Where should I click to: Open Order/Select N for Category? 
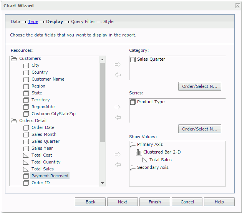200,86
